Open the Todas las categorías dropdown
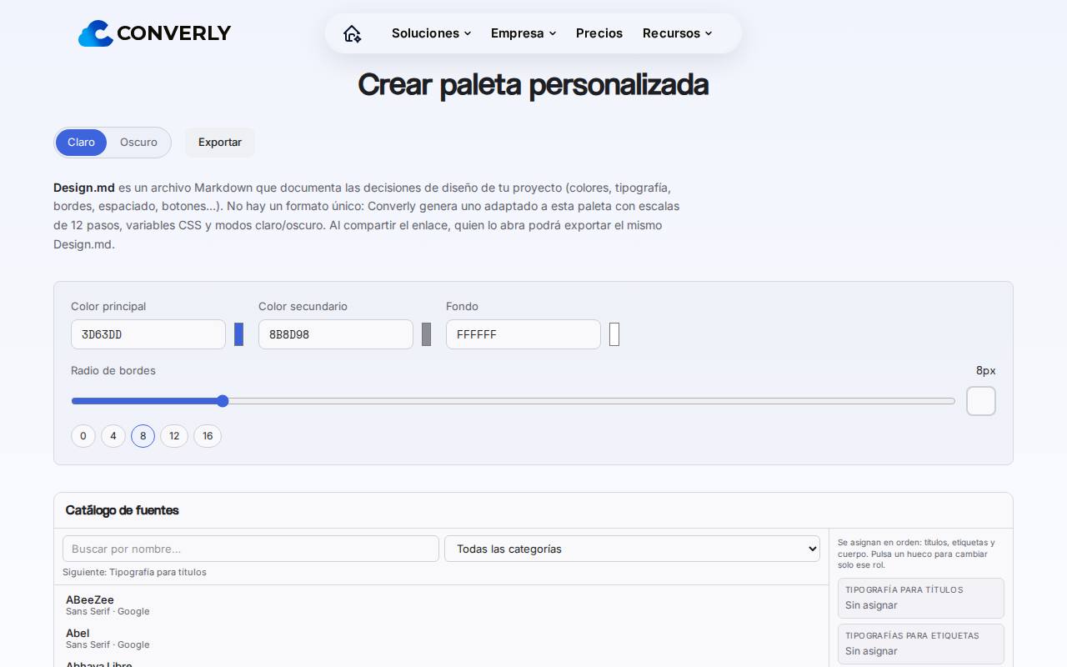 tap(632, 549)
